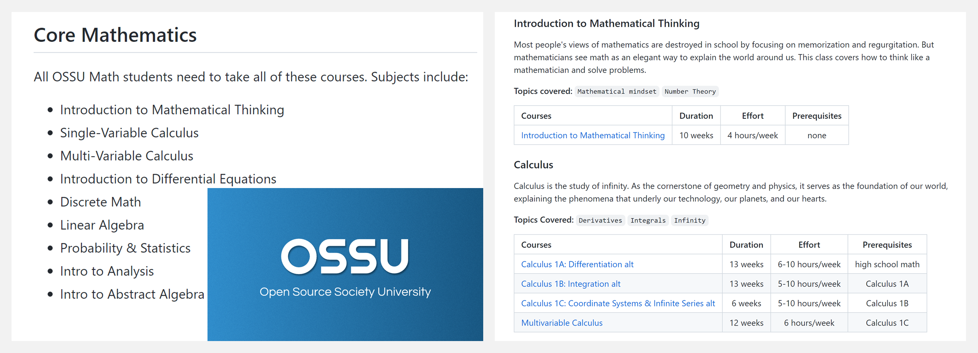Click the Infinity topic tag

[x=690, y=220]
